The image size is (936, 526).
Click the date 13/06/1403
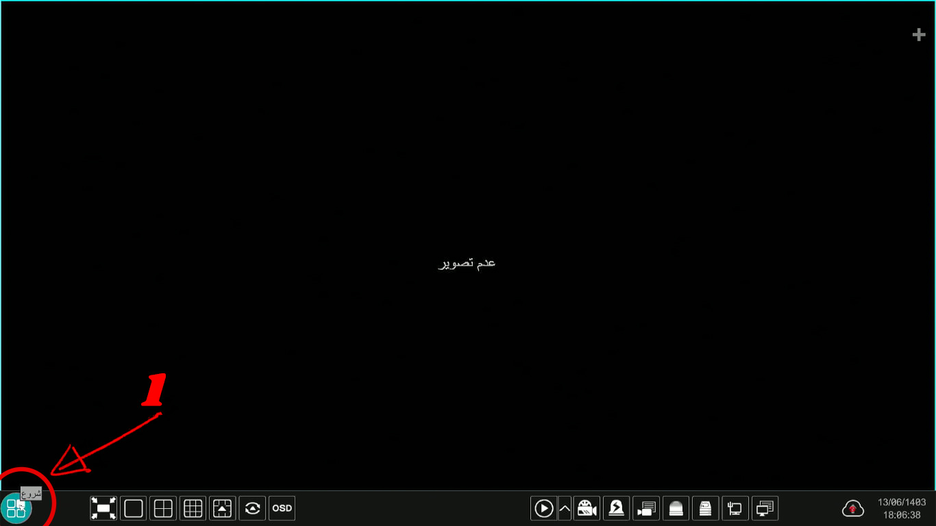(x=902, y=502)
